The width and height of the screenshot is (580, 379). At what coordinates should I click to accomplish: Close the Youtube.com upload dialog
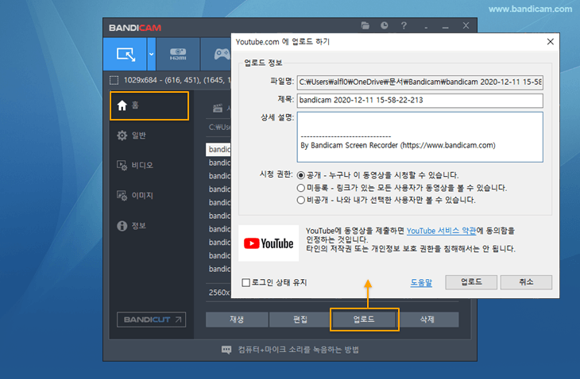pos(551,42)
